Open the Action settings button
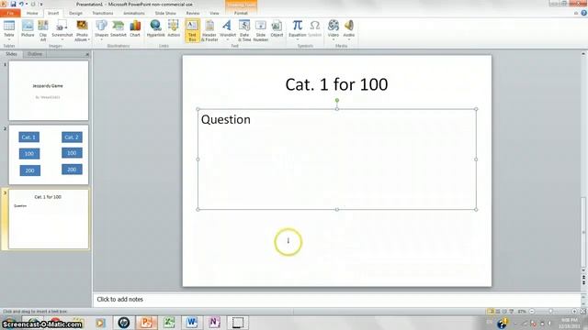The width and height of the screenshot is (588, 330). [x=174, y=29]
